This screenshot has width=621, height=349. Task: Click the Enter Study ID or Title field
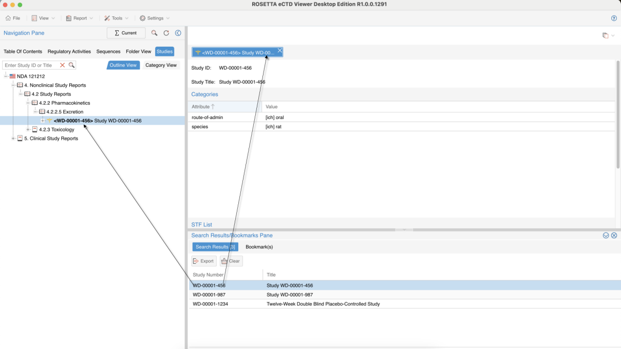click(30, 65)
